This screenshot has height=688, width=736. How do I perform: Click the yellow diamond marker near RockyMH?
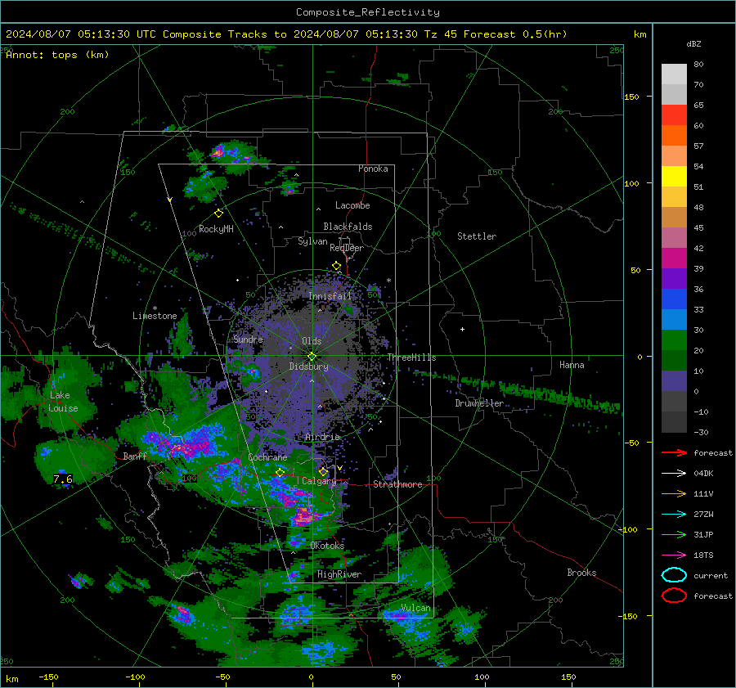pos(218,214)
